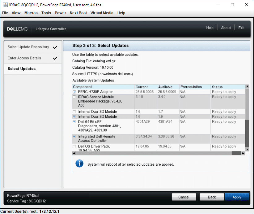Select the Select Updates step

(x=33, y=69)
